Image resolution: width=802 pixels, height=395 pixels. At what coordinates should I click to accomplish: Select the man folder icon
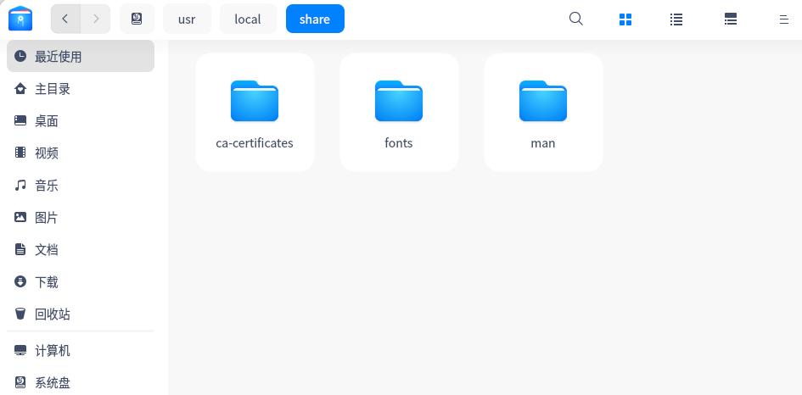point(542,101)
